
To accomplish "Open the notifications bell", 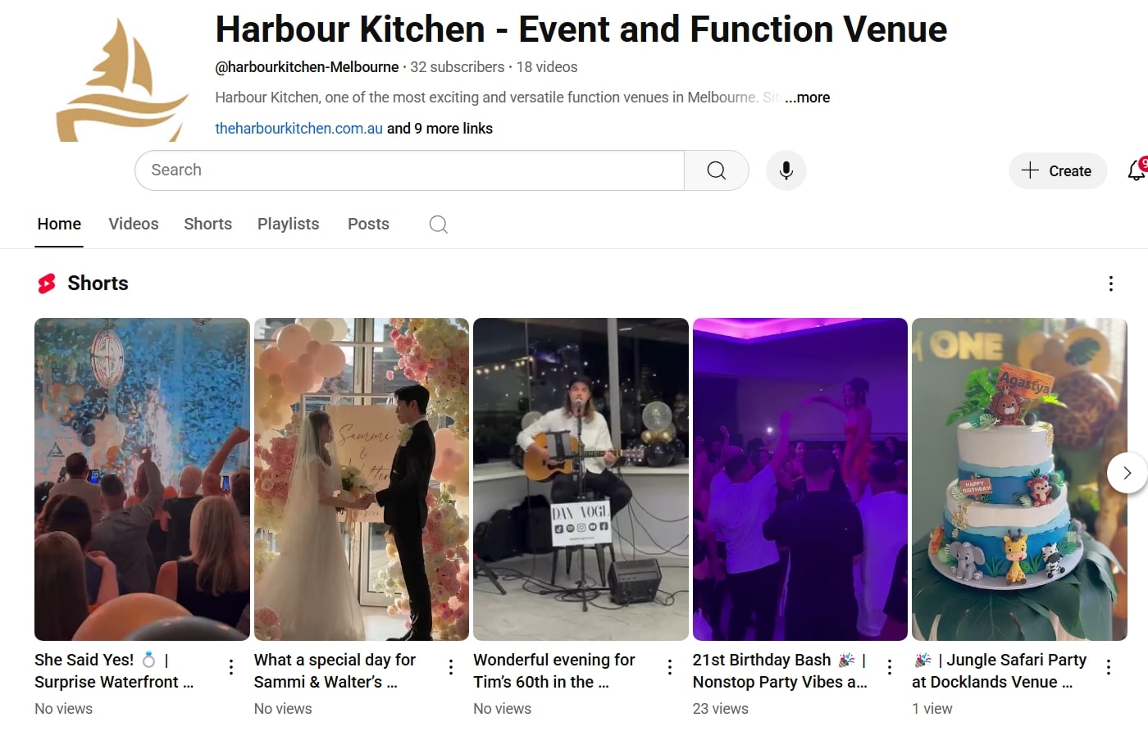I will tap(1137, 170).
